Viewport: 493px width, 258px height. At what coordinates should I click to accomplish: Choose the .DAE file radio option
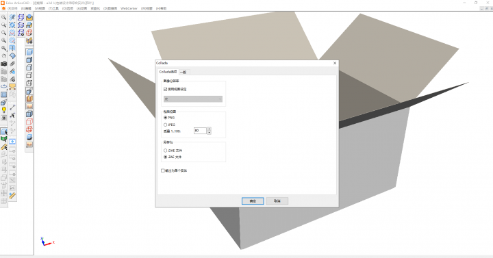[x=166, y=151]
